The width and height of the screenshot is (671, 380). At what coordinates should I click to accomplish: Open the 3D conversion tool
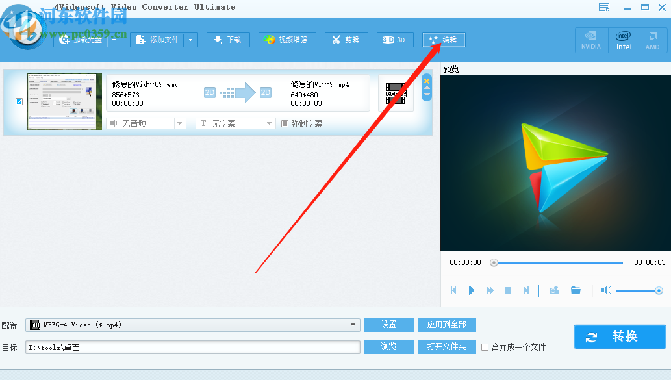point(395,40)
